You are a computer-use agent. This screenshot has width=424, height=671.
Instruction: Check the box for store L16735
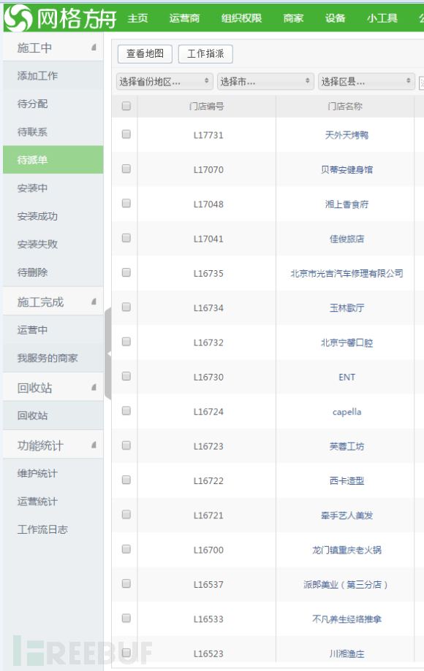click(126, 272)
